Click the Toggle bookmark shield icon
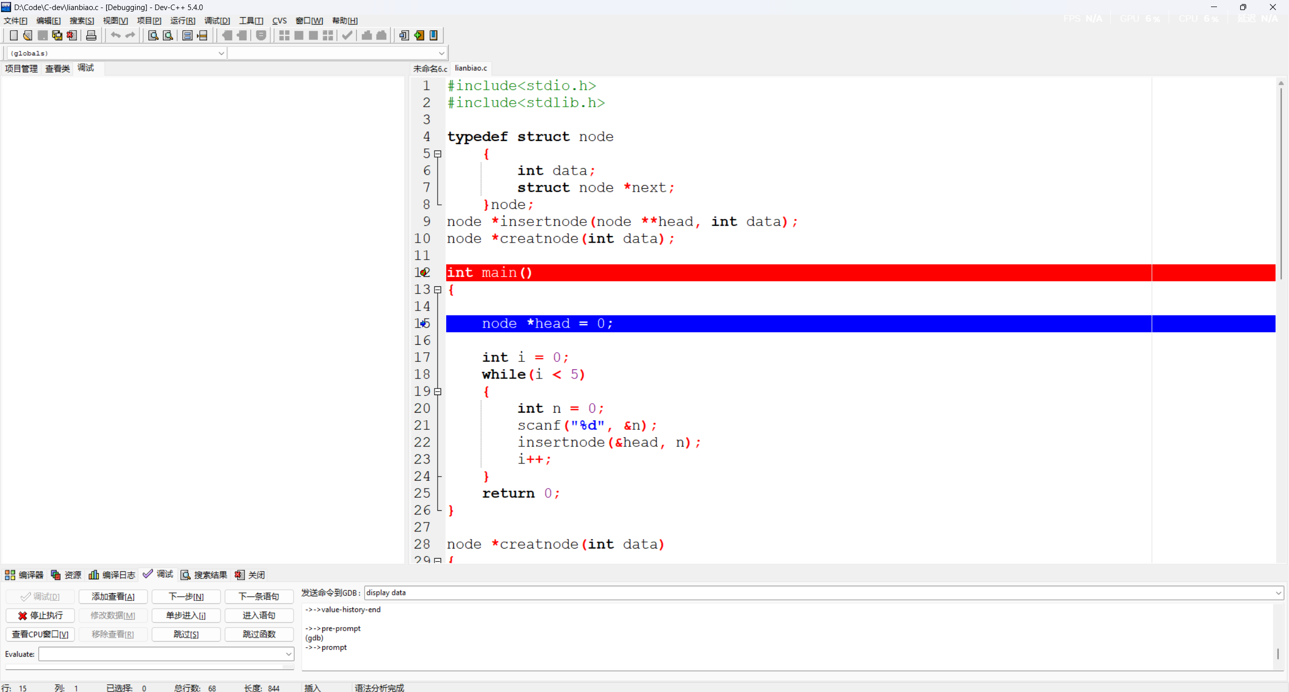The image size is (1289, 692). [261, 35]
